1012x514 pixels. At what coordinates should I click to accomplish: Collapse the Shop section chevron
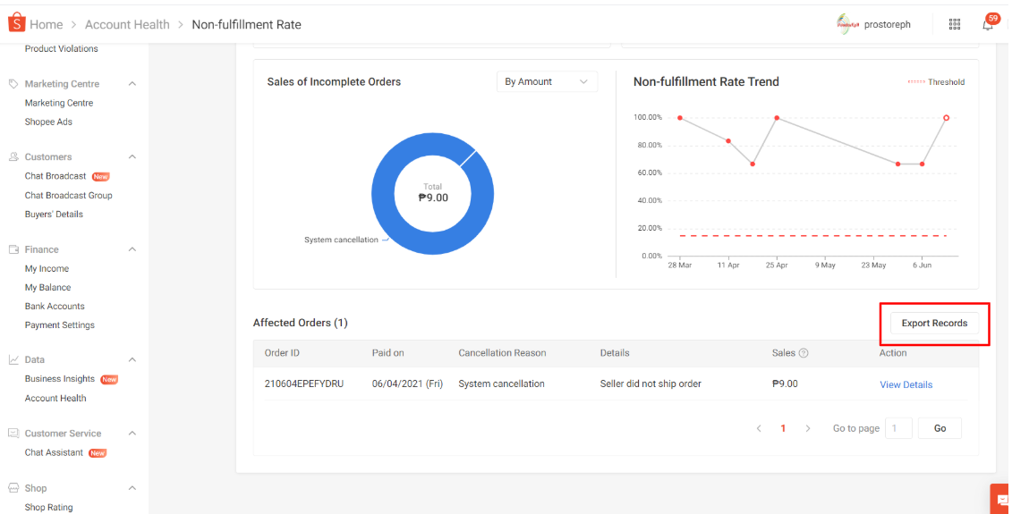[132, 488]
